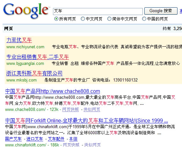
Task: Open the 专业出租销售叉车,二手叉车 ad link
Action: pyautogui.click(x=38, y=57)
